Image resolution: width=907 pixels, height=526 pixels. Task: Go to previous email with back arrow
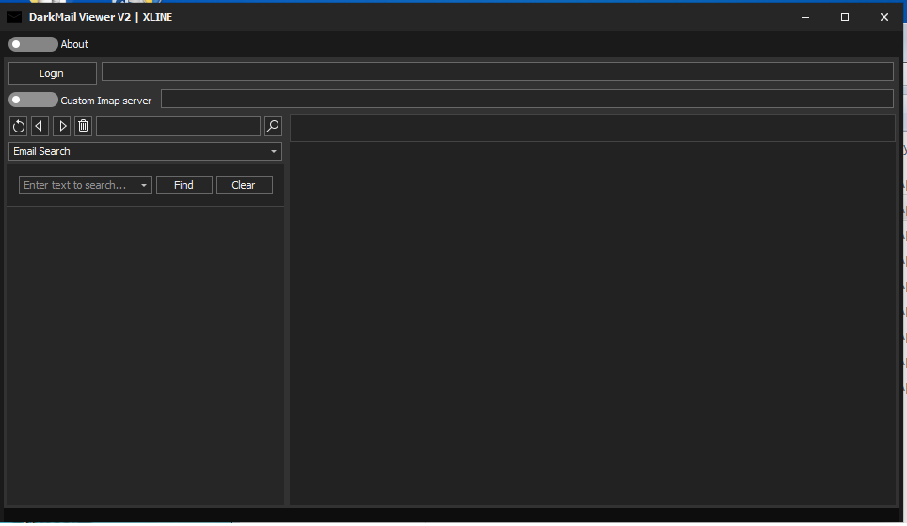point(40,126)
